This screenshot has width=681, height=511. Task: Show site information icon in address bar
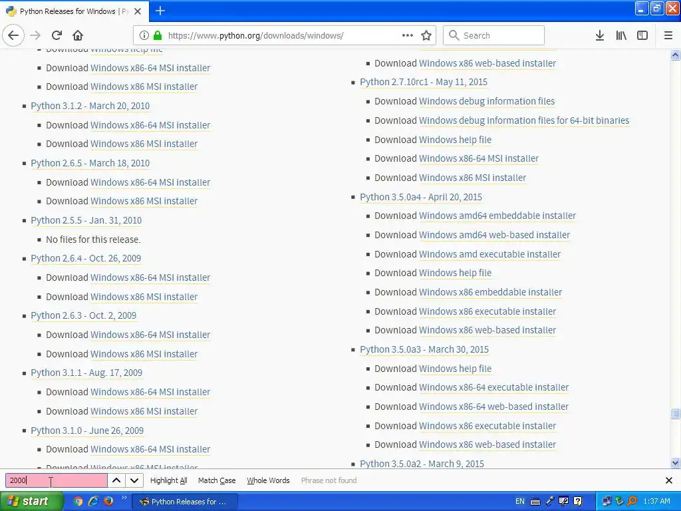[x=144, y=35]
